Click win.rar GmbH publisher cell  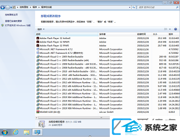(106, 112)
